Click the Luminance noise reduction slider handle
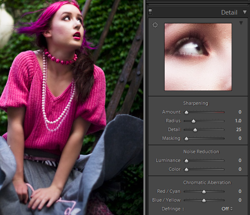250x215 pixels. coord(186,161)
